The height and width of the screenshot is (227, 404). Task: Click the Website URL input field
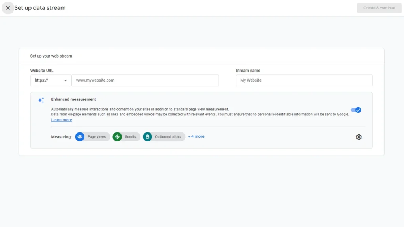[x=145, y=80]
